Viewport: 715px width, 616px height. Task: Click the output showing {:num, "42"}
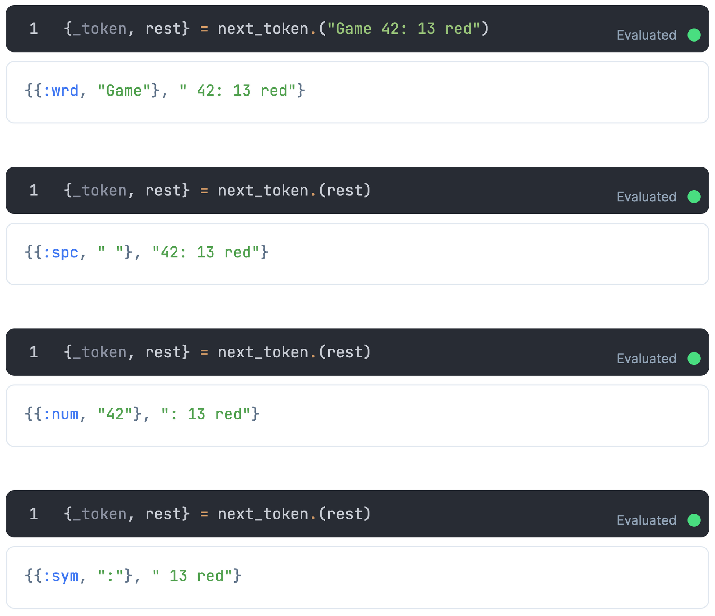(142, 414)
